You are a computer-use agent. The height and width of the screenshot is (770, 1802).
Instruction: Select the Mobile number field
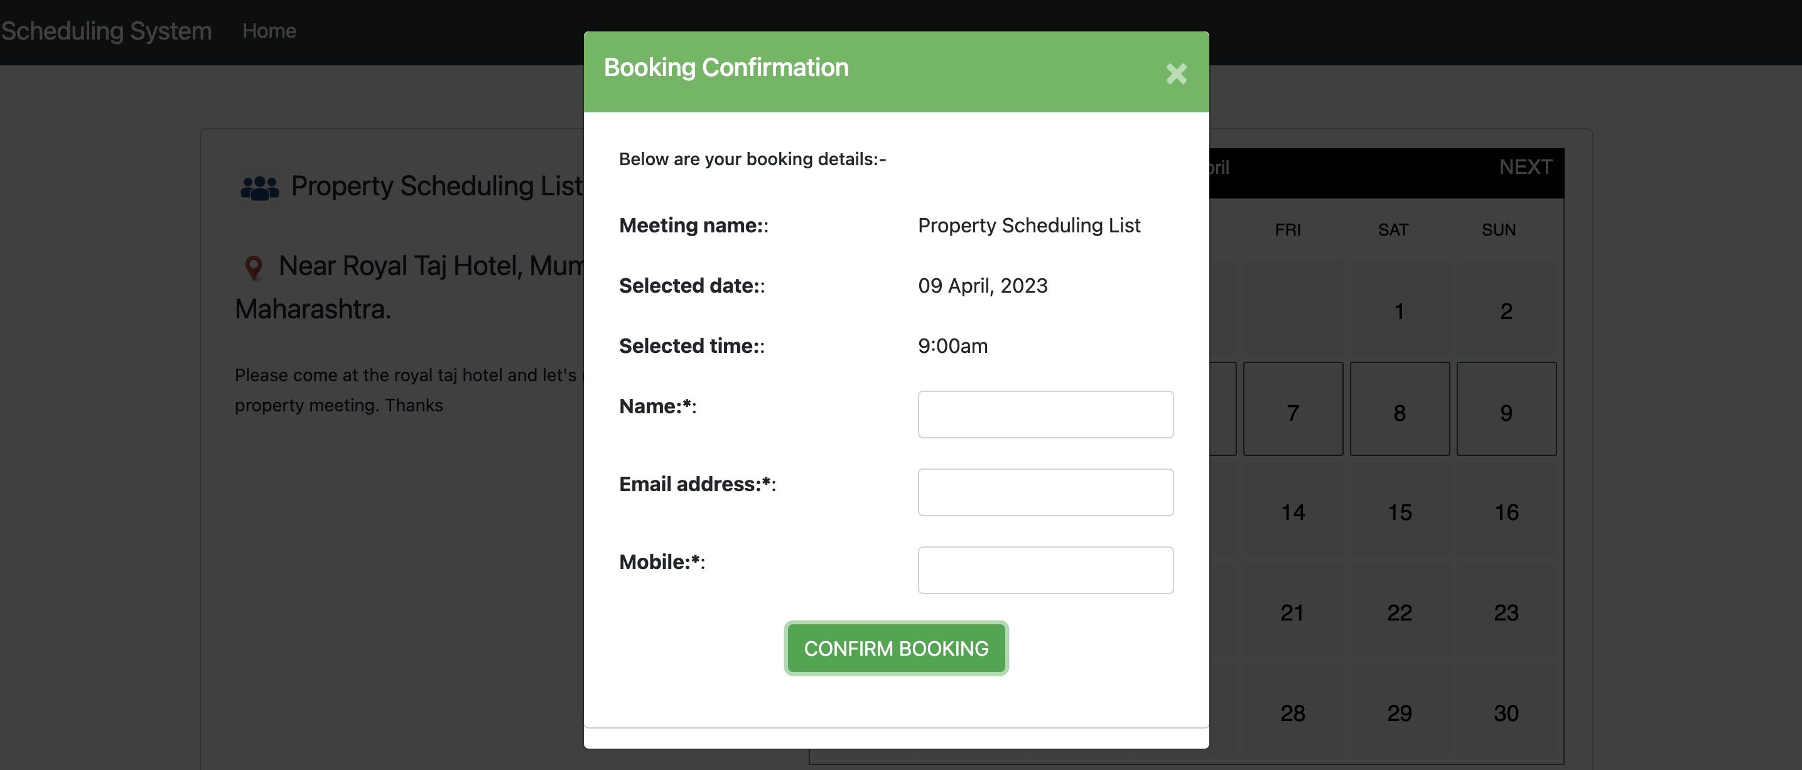point(1045,570)
